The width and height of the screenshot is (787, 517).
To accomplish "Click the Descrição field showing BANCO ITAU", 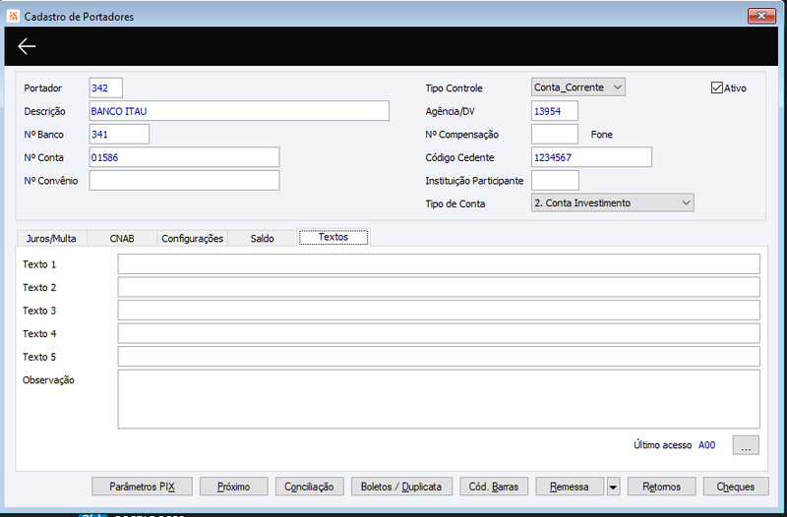I will [239, 111].
